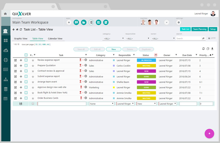Click the Duplicate button
This screenshot has width=220, height=143.
(x=146, y=49)
